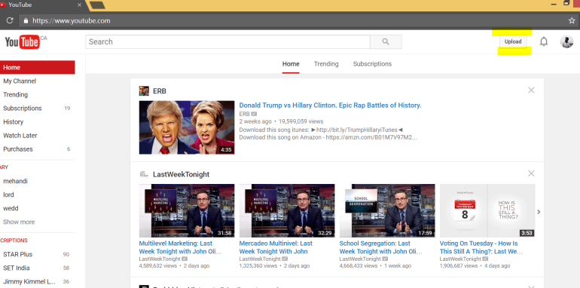
Task: Focus the Search input field
Action: 227,41
